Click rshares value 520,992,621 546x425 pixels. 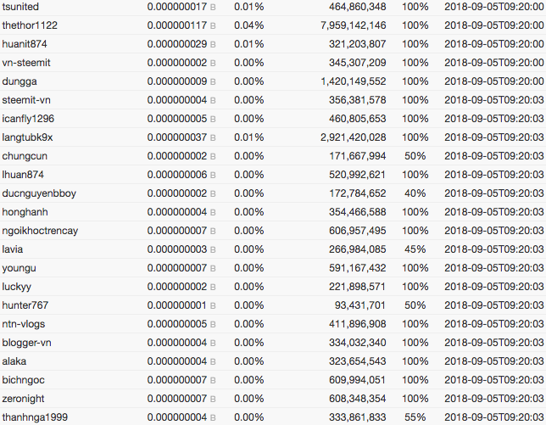(x=357, y=175)
